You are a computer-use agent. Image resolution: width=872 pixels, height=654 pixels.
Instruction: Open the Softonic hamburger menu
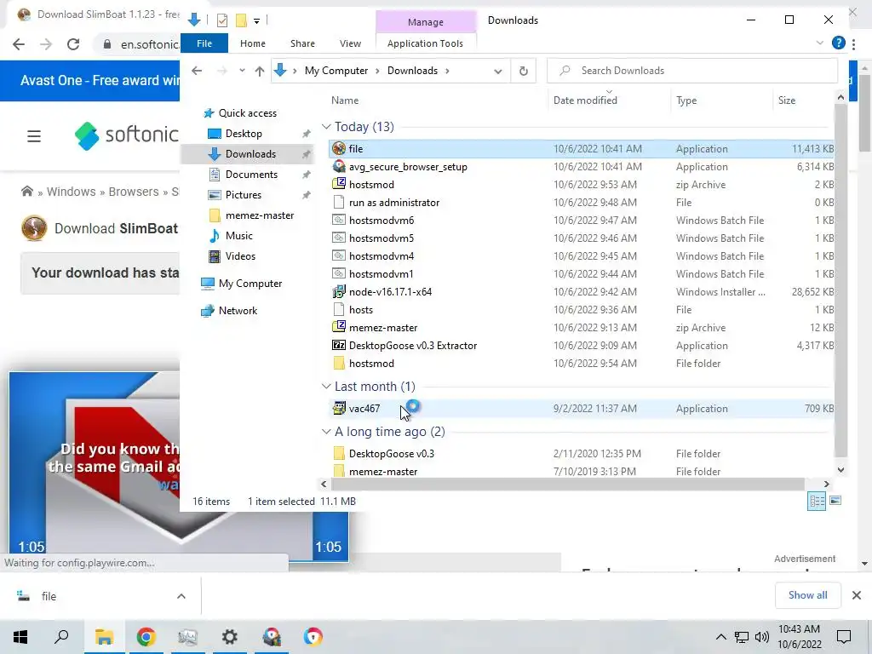(34, 135)
